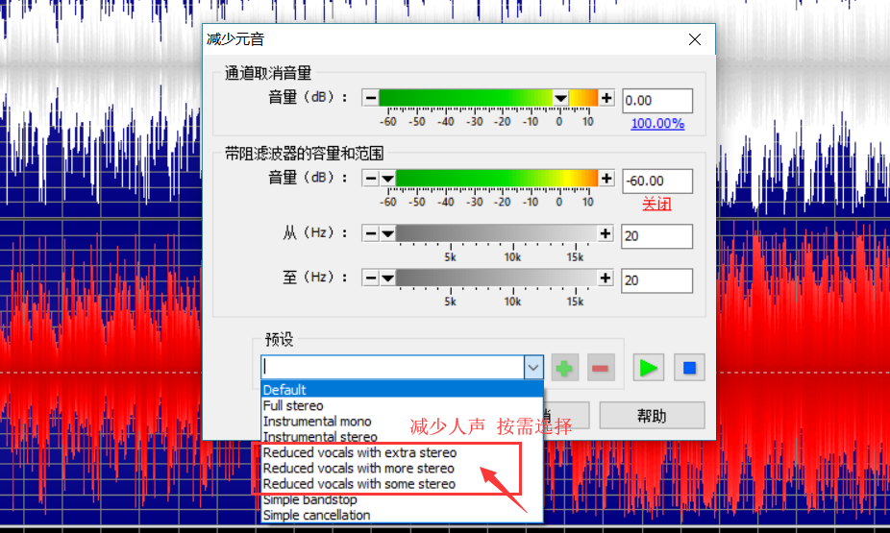Screen dimensions: 890x533
Task: Click plus button on 至 (Hz) slider
Action: click(x=606, y=278)
